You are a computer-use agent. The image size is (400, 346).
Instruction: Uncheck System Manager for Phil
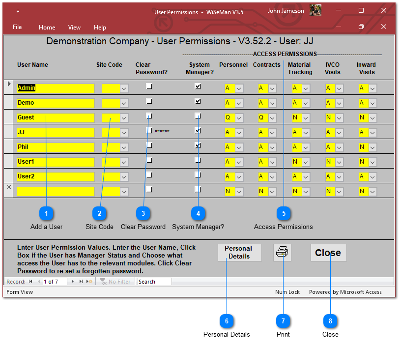tap(198, 145)
